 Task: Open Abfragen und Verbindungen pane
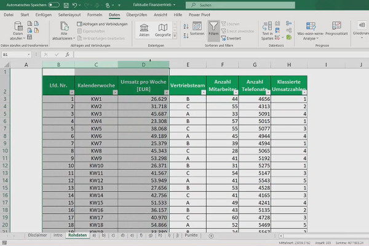pyautogui.click(x=102, y=24)
